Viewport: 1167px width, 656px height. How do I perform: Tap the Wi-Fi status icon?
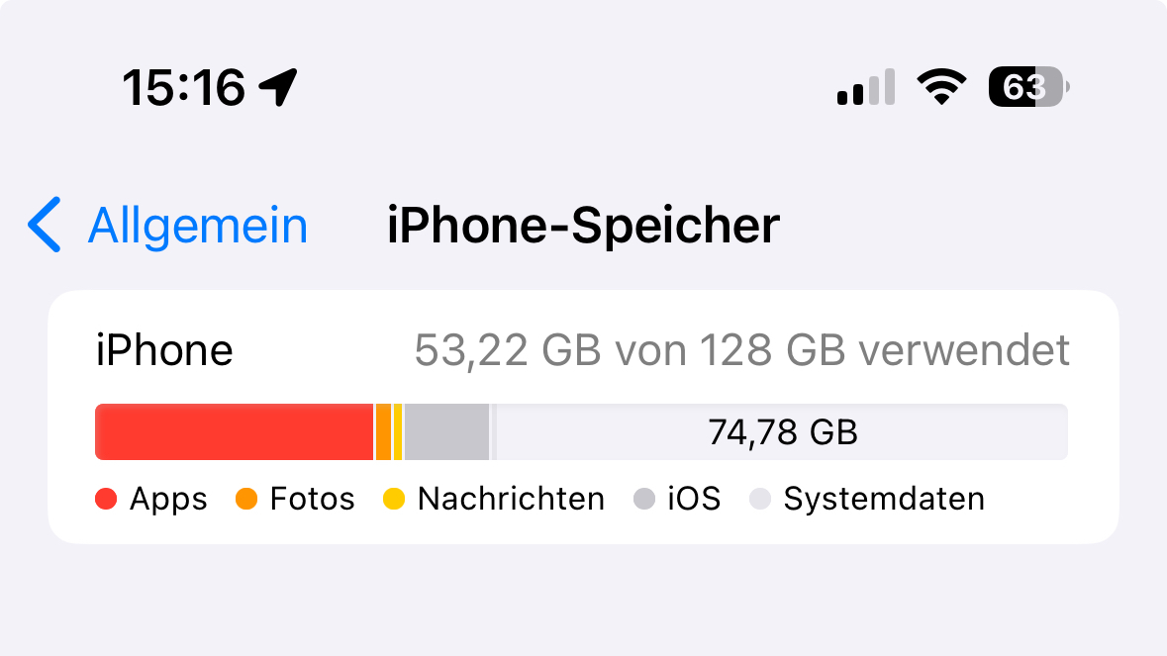[x=941, y=87]
